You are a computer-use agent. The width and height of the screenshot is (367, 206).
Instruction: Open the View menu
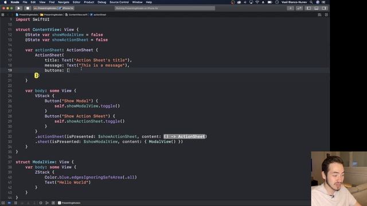pos(42,2)
